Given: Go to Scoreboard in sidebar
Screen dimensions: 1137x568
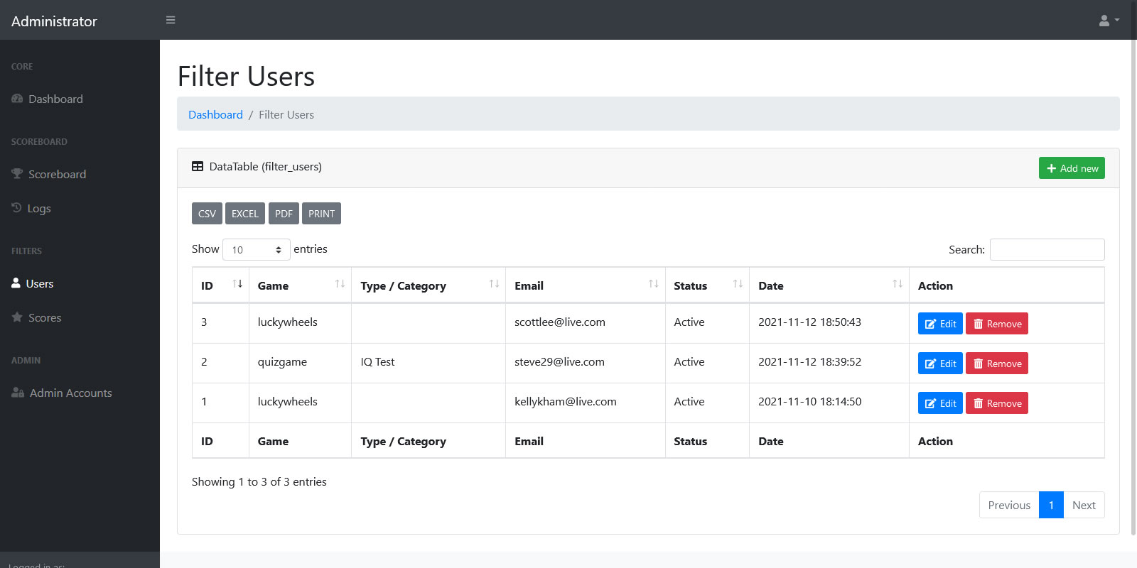Looking at the screenshot, I should [57, 175].
